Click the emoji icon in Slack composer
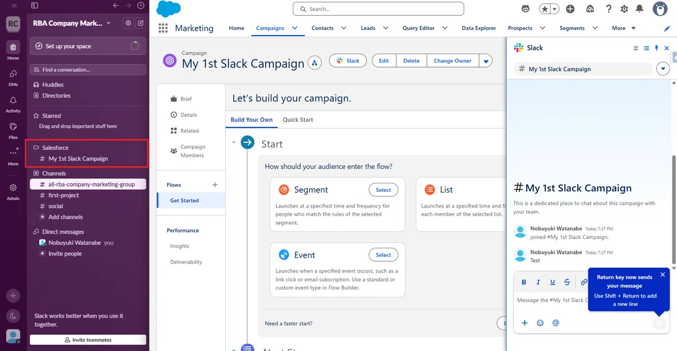 pos(540,323)
